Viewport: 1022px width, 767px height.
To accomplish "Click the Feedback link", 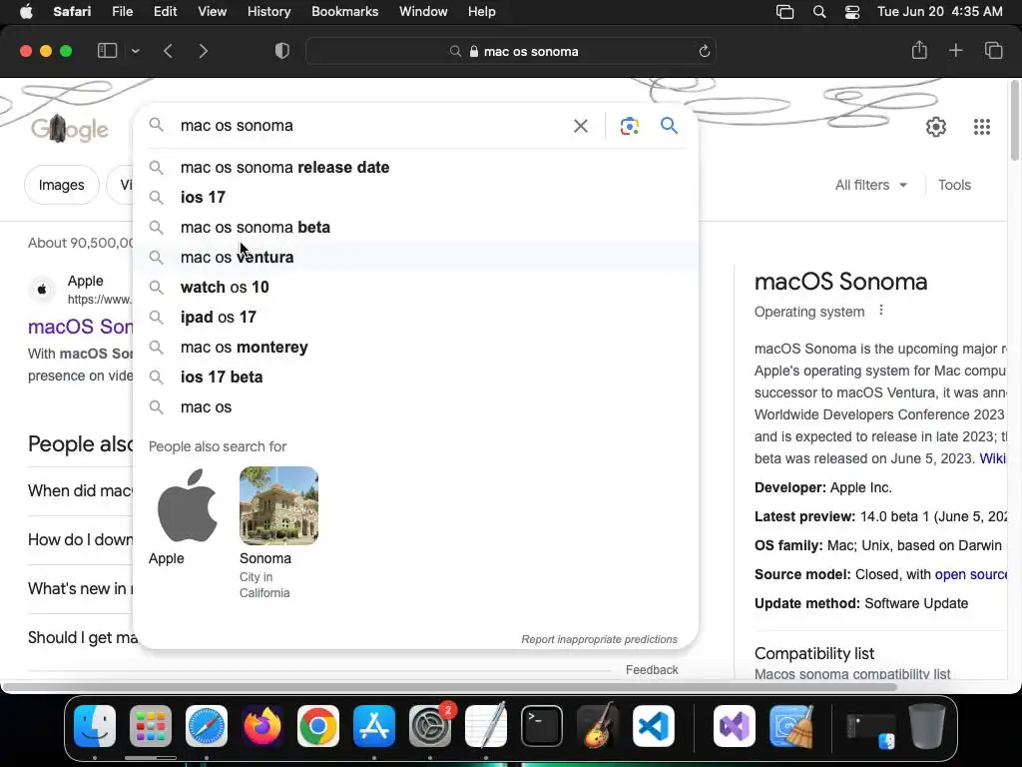I will pyautogui.click(x=652, y=670).
